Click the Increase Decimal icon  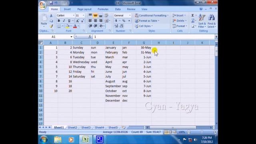pos(116,26)
